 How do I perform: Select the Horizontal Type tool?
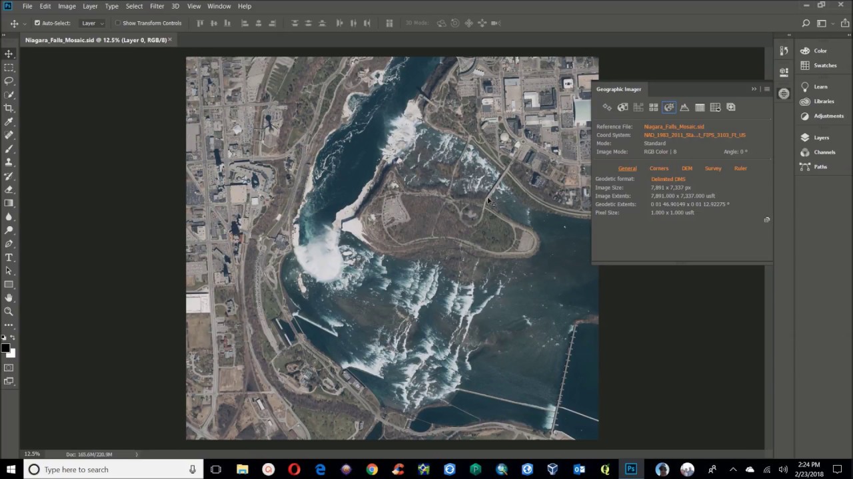[9, 257]
